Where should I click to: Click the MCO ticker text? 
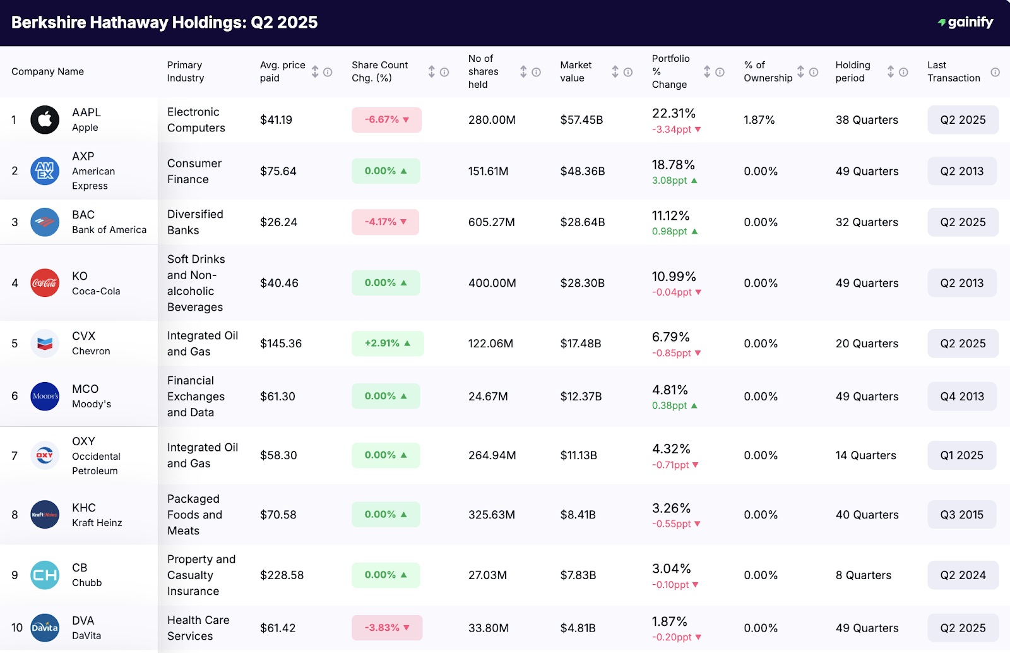pos(85,389)
